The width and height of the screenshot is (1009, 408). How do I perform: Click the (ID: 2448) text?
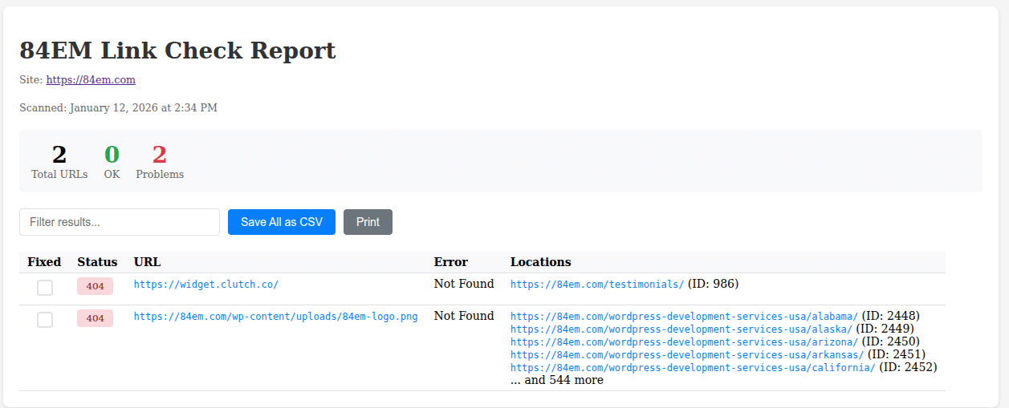[x=890, y=316]
